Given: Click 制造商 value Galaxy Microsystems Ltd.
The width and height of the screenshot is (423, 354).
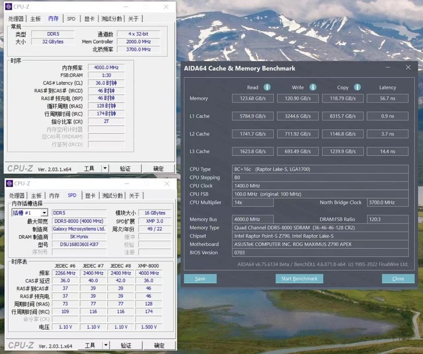Looking at the screenshot, I should pyautogui.click(x=79, y=229).
